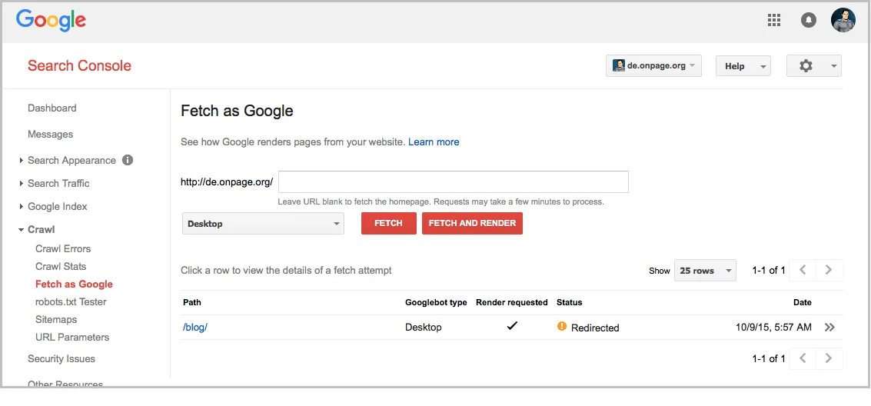Image resolution: width=871 pixels, height=406 pixels.
Task: Click the Google logo
Action: [51, 20]
